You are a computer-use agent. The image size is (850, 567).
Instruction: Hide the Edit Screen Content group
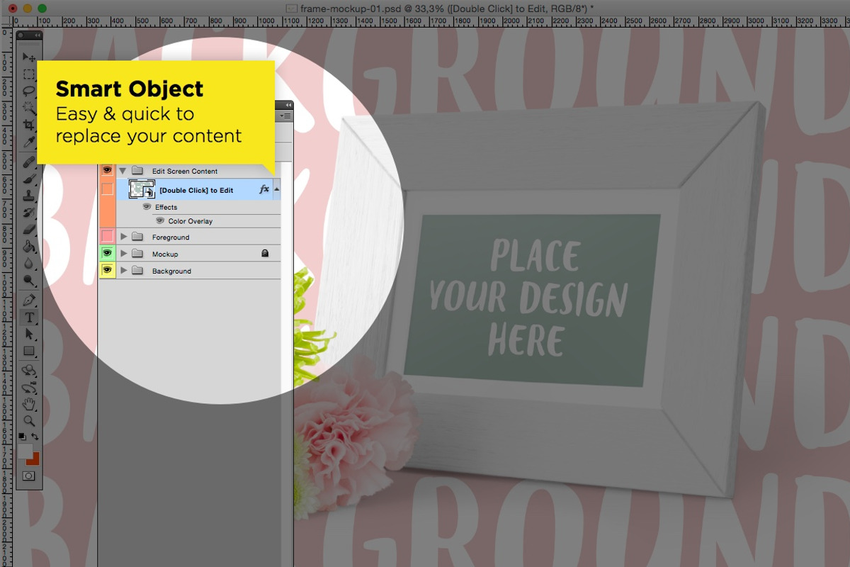coord(107,171)
